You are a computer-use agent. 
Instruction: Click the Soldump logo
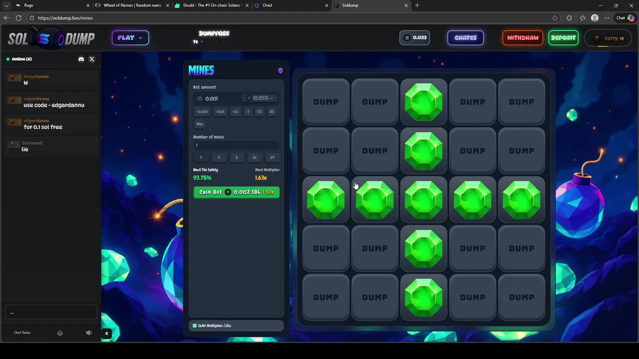(51, 38)
